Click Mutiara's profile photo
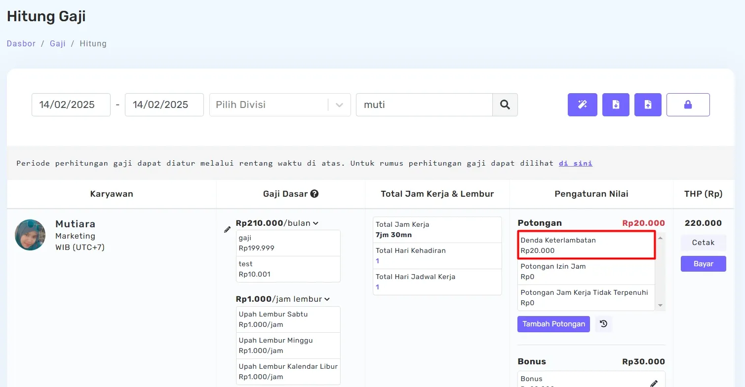The height and width of the screenshot is (387, 745). tap(30, 235)
